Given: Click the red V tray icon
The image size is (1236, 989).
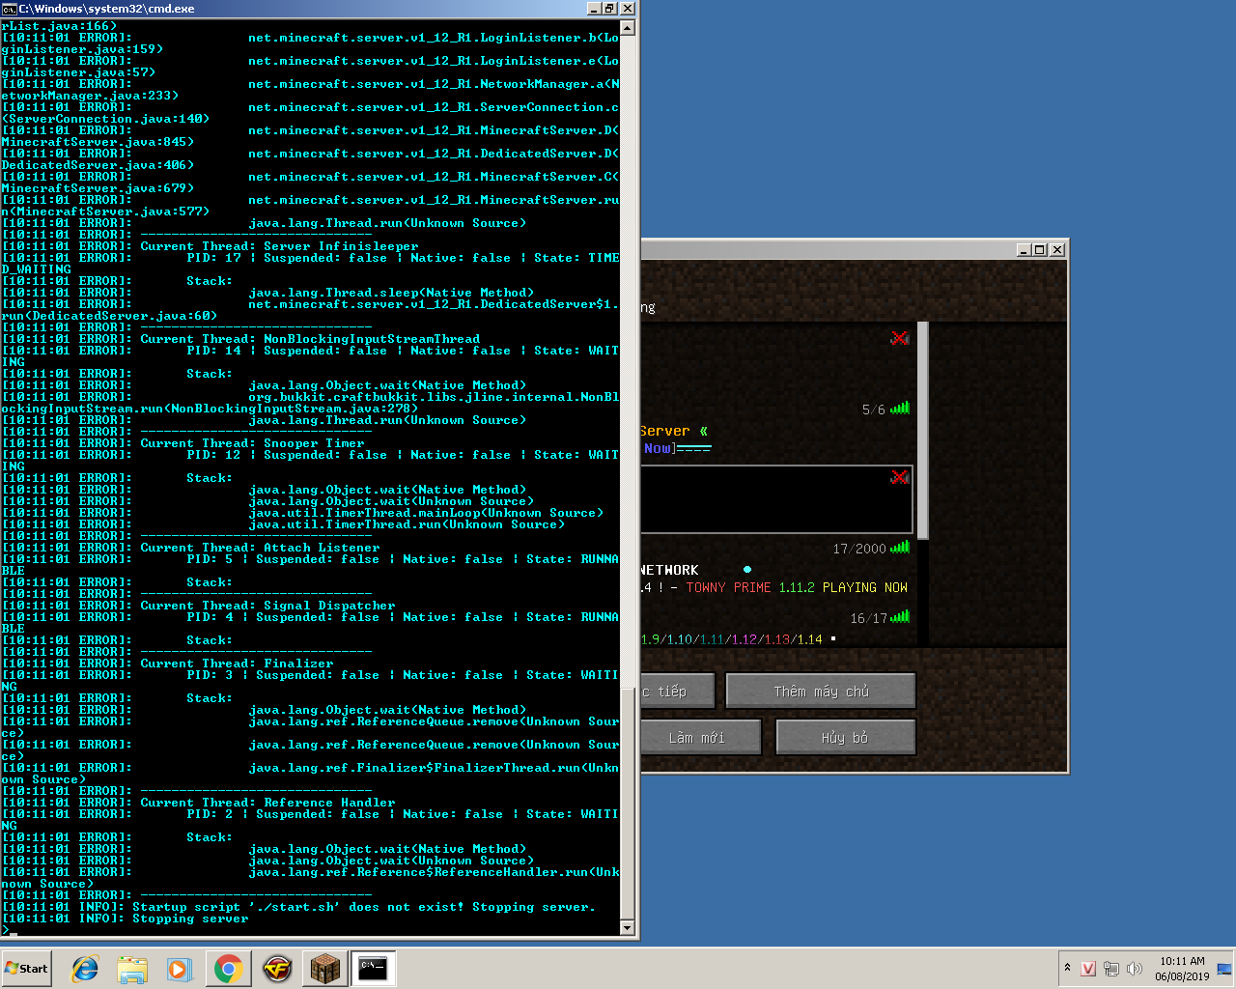Looking at the screenshot, I should (1088, 969).
